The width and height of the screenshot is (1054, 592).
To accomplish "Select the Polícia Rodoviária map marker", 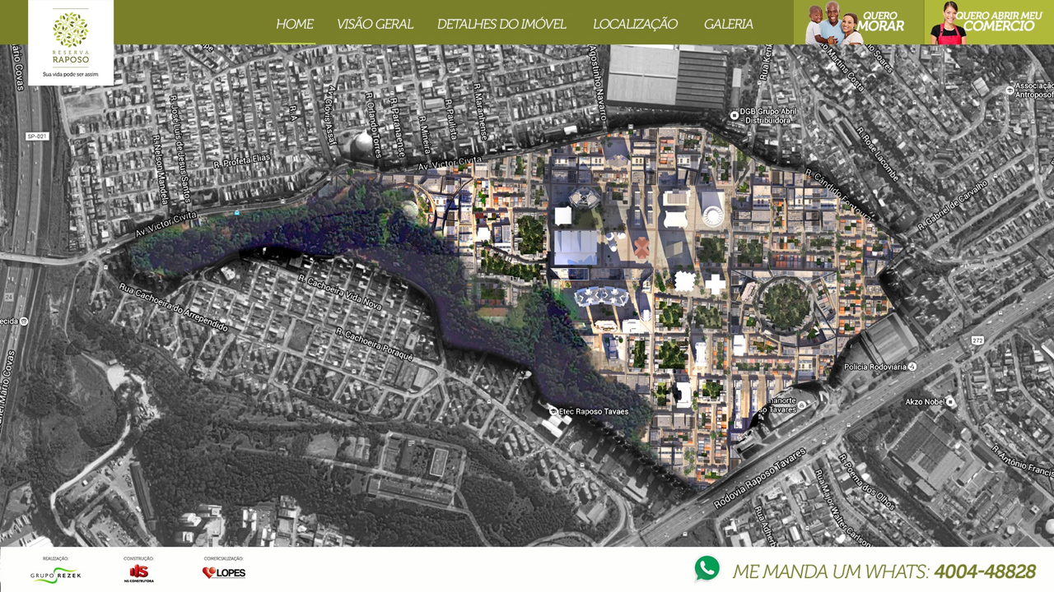I will (x=912, y=367).
